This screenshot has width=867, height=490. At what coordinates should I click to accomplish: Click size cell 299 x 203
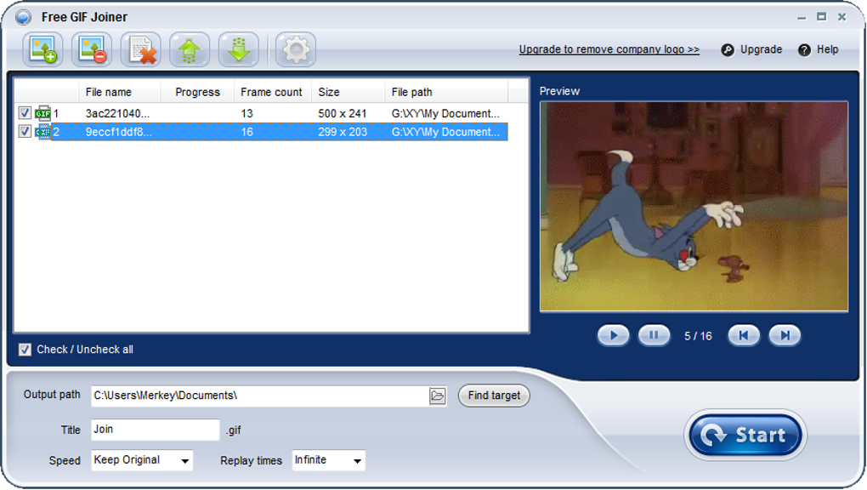click(343, 132)
